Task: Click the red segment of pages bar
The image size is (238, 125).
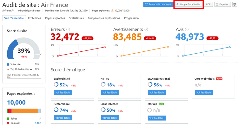Action: pyautogui.click(x=10, y=111)
